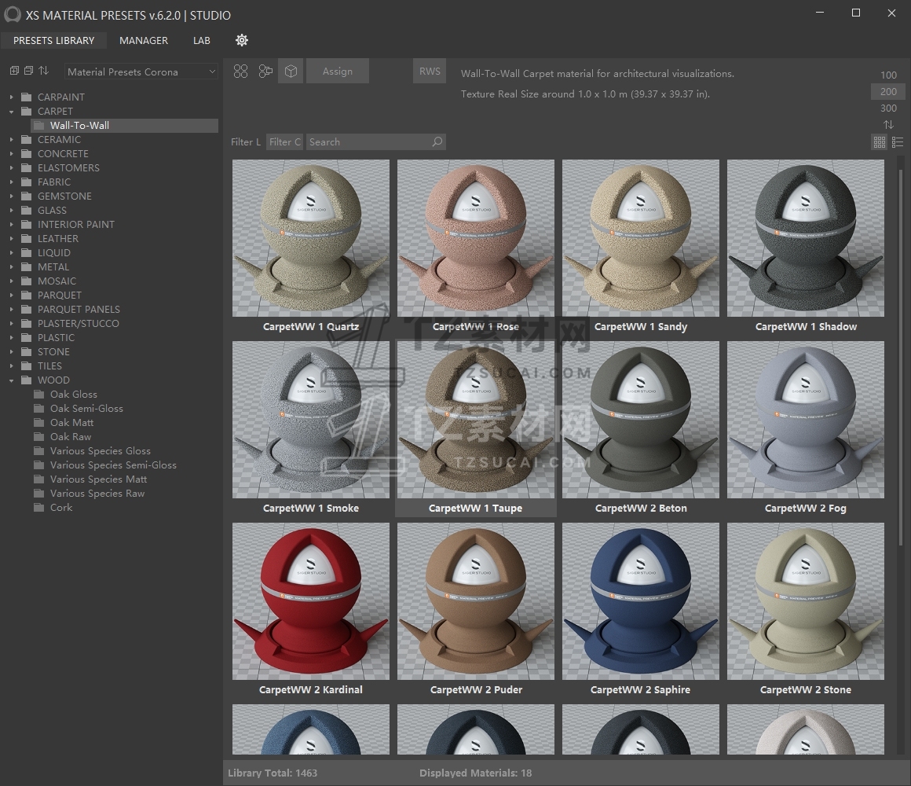This screenshot has width=911, height=786.
Task: Select the CarpetWW 2 Kardinal thumbnail
Action: click(x=311, y=601)
